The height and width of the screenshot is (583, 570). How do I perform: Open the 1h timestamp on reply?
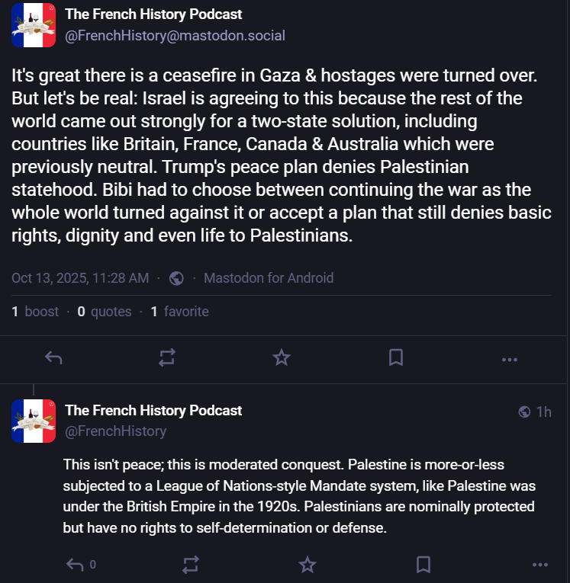pyautogui.click(x=543, y=412)
